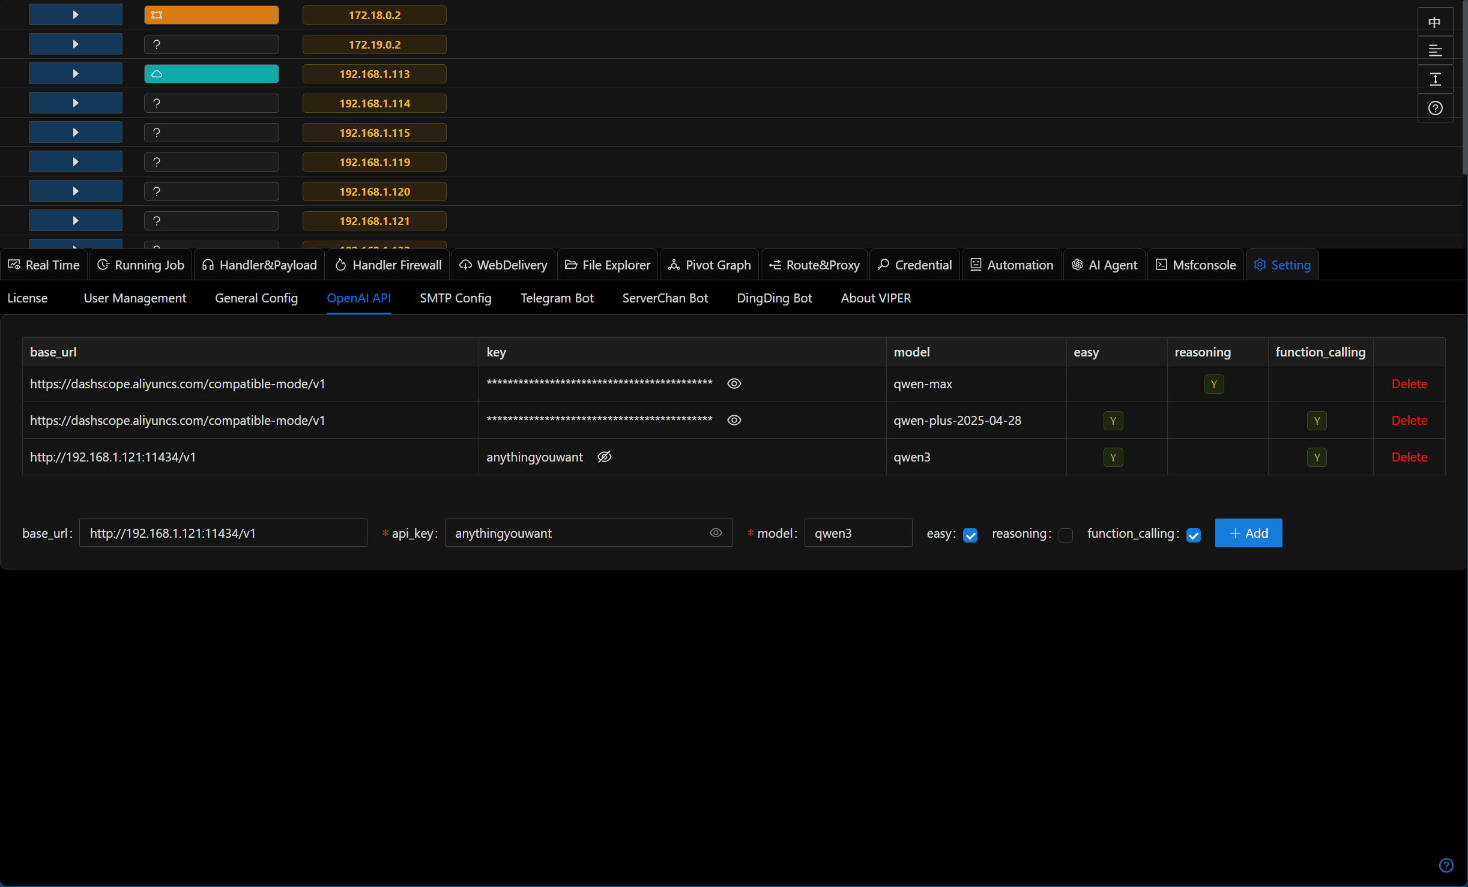1468x887 pixels.
Task: Click the Y easy tag for qwen3
Action: (1113, 457)
